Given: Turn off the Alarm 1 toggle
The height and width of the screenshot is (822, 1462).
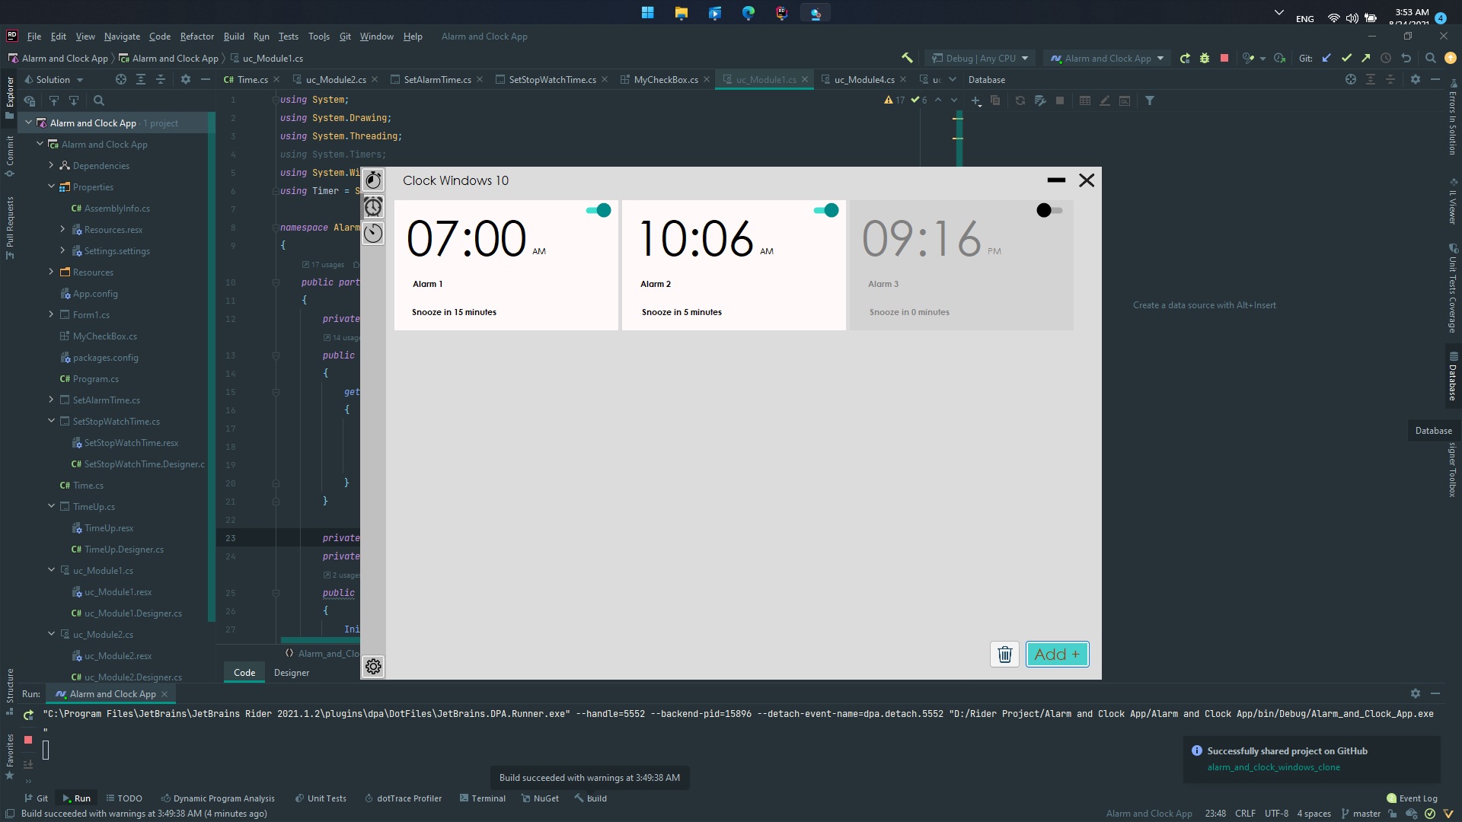Looking at the screenshot, I should pyautogui.click(x=599, y=210).
